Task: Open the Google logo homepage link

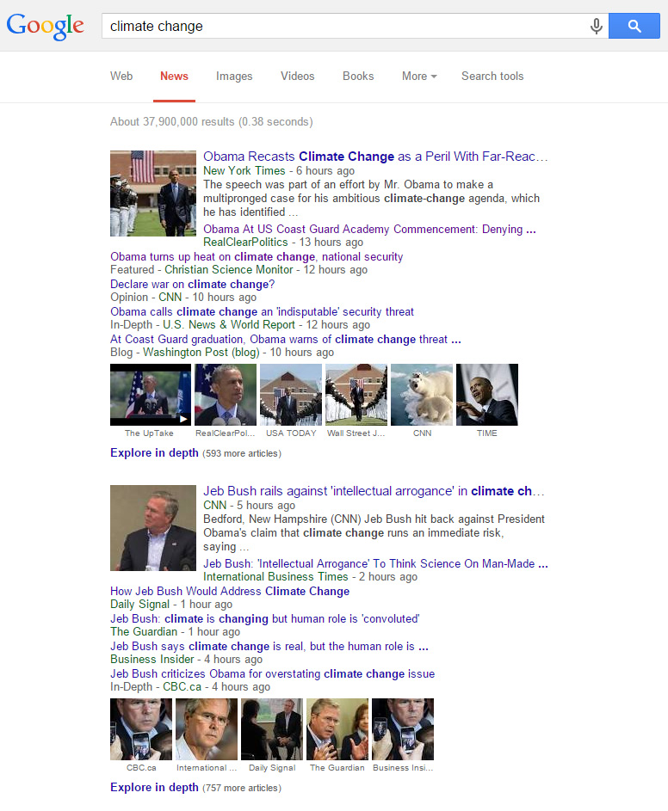Action: [x=45, y=26]
